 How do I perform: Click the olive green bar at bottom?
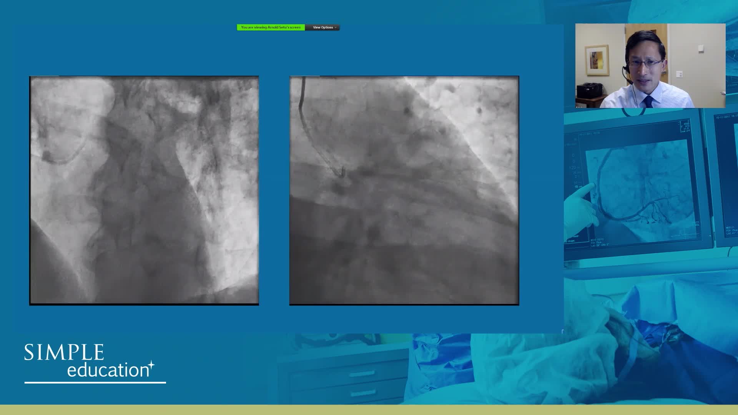369,410
